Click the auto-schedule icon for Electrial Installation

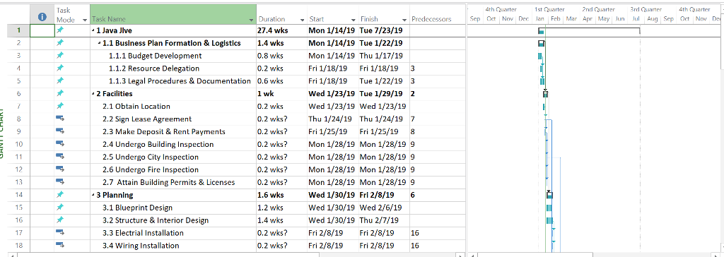click(x=60, y=232)
